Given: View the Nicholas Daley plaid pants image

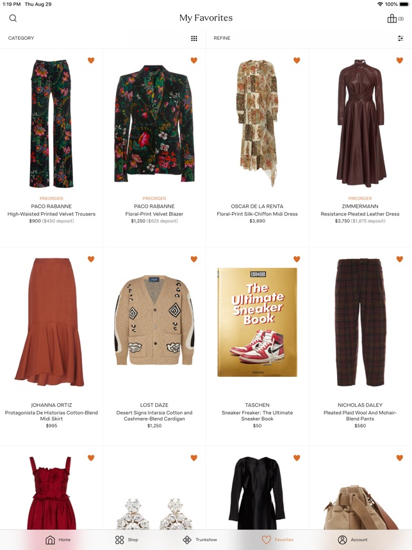Looking at the screenshot, I should [x=360, y=322].
